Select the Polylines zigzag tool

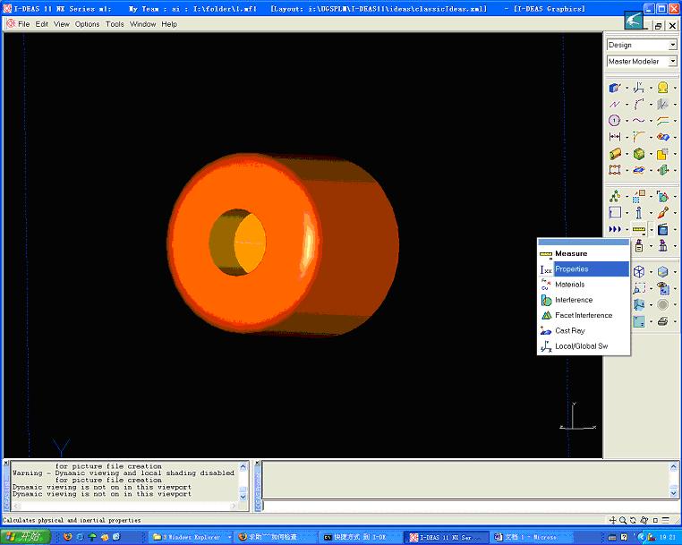click(x=615, y=105)
